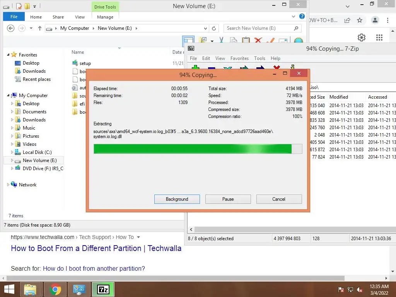Select Desktop under Favorites
Viewport: 396px width, 297px height.
[x=31, y=63]
